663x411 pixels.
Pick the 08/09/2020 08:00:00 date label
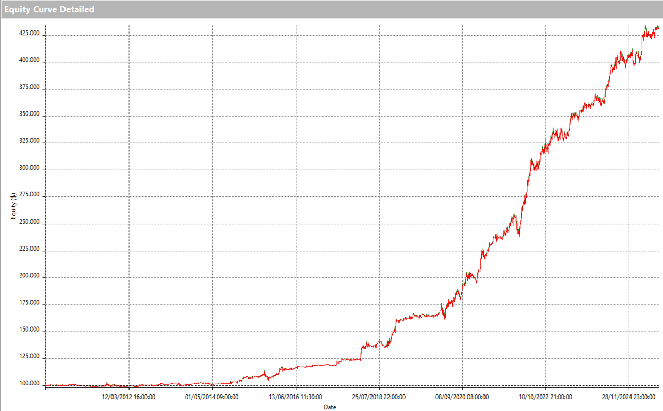pyautogui.click(x=462, y=397)
